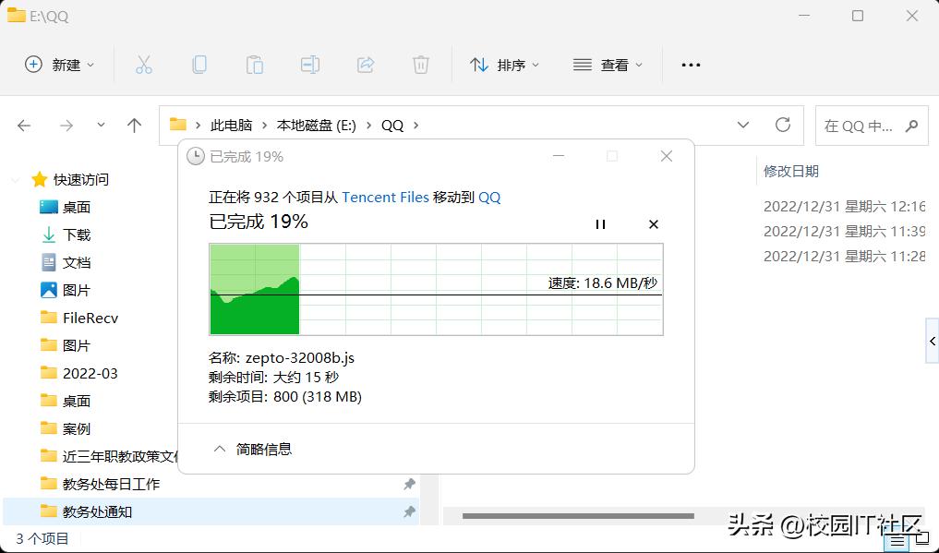Pause the file transfer in progress dialog
Image resolution: width=939 pixels, height=553 pixels.
(600, 223)
